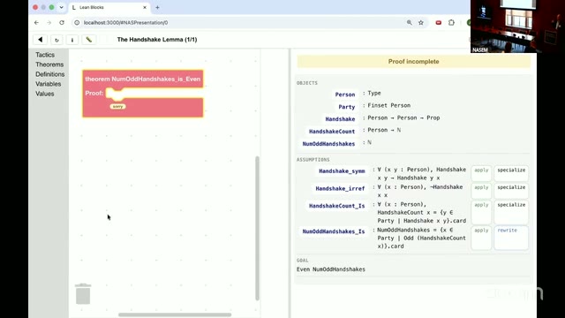Click the Proof: label on theorem block
The height and width of the screenshot is (318, 565).
click(94, 93)
